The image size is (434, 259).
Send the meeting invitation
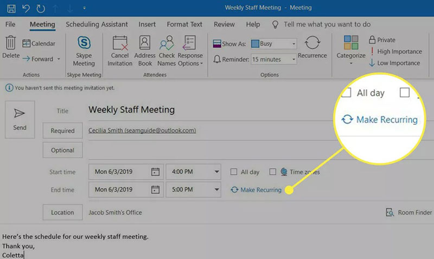(x=20, y=119)
